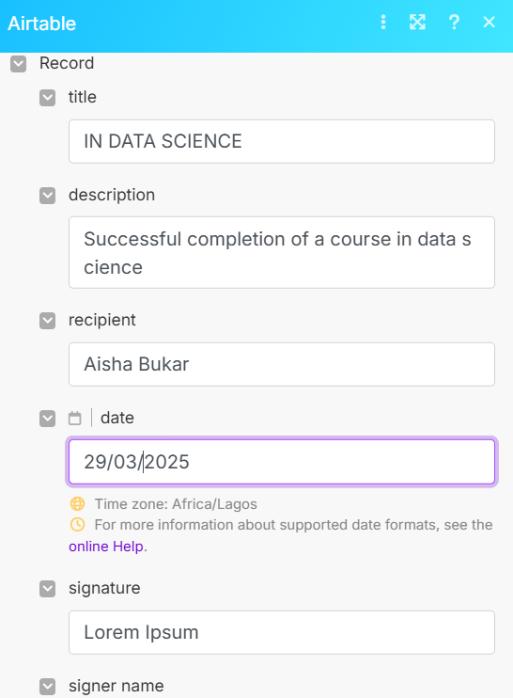This screenshot has height=698, width=513.
Task: Close the Airtable module panel
Action: 489,22
